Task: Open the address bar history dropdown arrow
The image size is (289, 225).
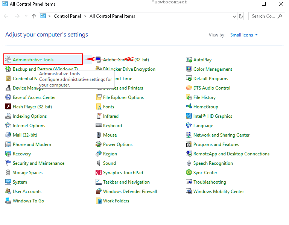Action: click(x=234, y=16)
